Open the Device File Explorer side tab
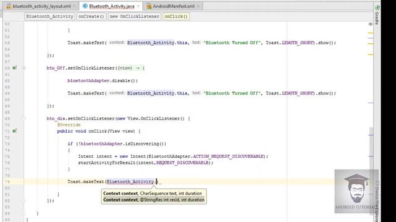This screenshot has height=222, width=396. pos(377,202)
